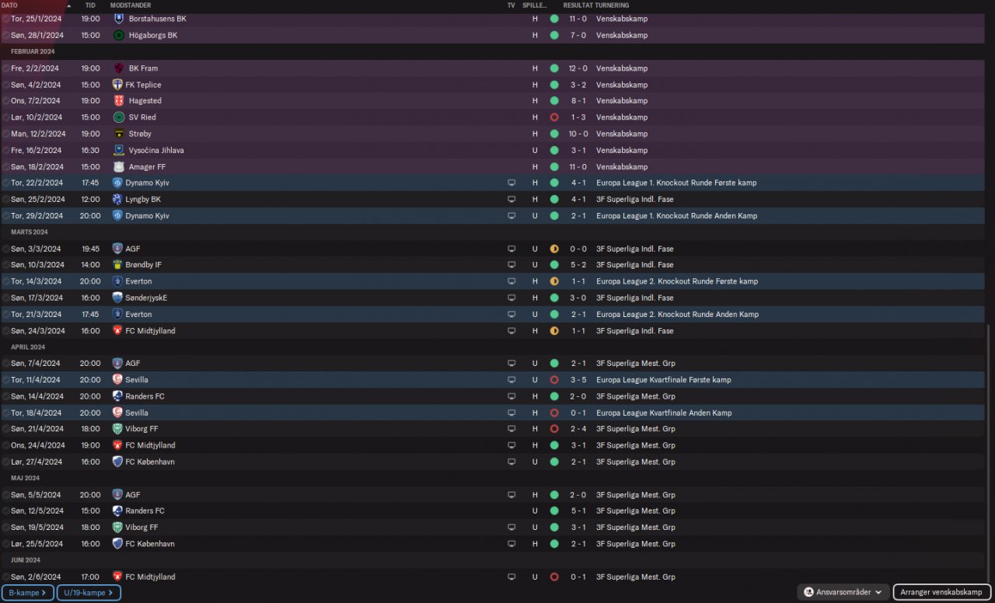
Task: Toggle the row check circle for Søn, 7/4/2024
Action: coord(5,364)
